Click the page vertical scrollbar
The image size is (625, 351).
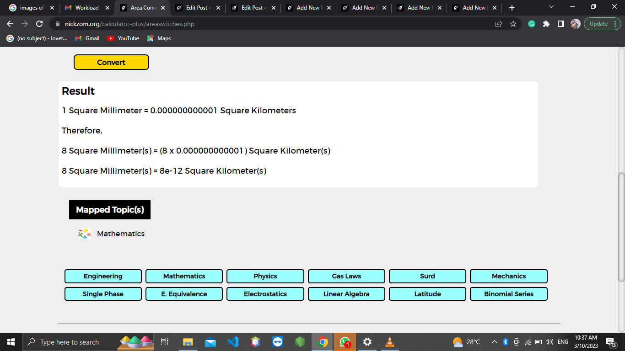pyautogui.click(x=621, y=227)
